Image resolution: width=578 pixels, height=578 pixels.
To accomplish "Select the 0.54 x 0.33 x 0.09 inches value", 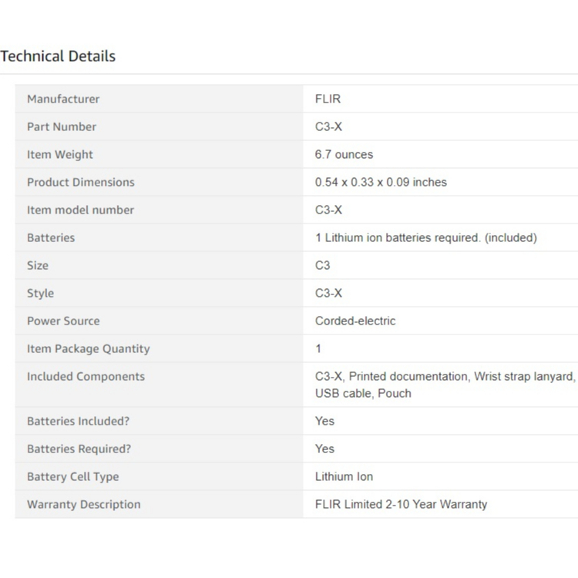I will tap(381, 182).
